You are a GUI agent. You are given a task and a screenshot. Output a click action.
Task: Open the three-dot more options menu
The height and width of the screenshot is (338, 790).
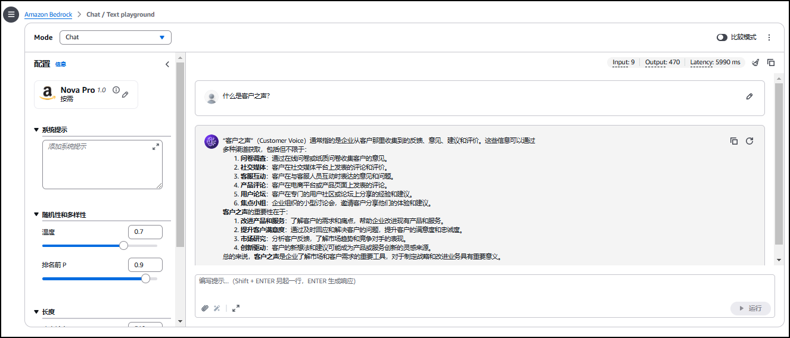tap(769, 37)
